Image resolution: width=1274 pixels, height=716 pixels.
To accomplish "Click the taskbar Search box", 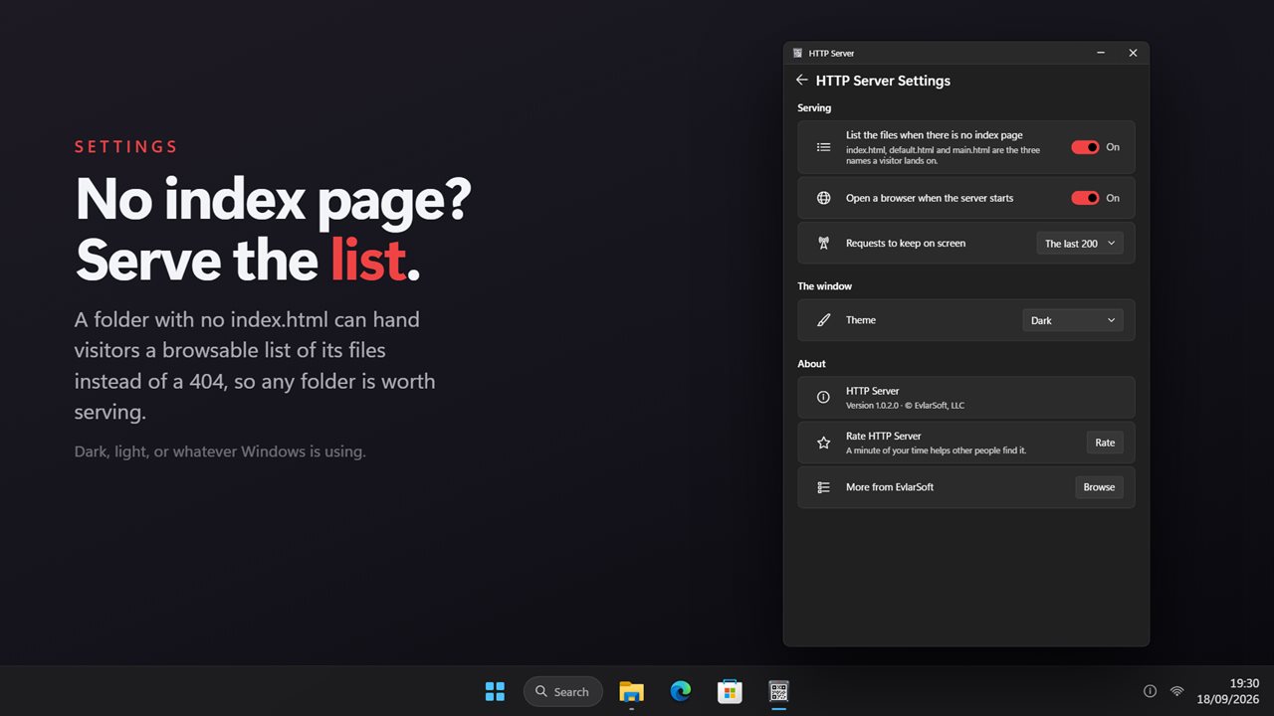I will pyautogui.click(x=563, y=691).
